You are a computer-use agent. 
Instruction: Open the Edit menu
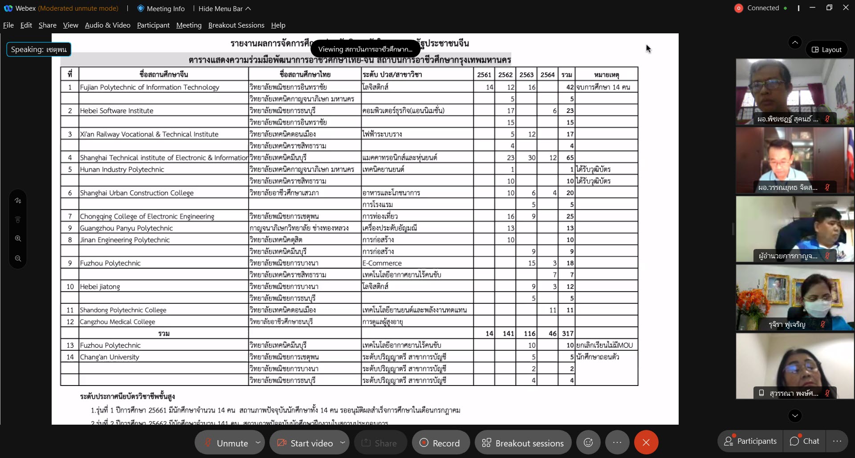26,25
